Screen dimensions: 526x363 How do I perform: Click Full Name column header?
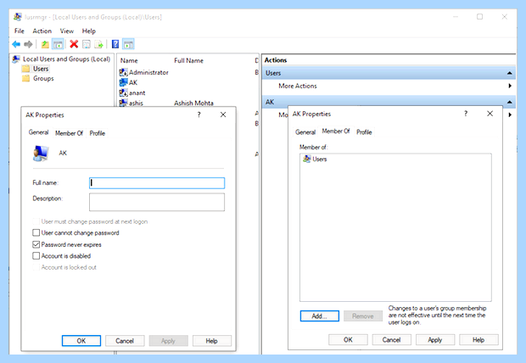click(x=188, y=60)
